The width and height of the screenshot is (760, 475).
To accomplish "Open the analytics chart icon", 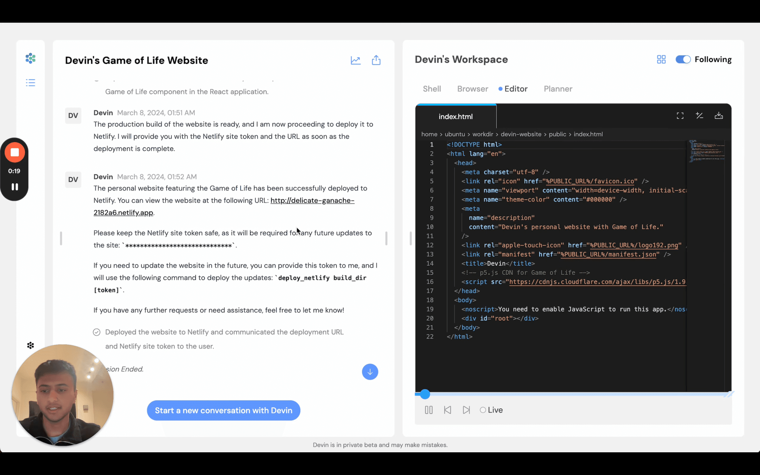I will [355, 60].
